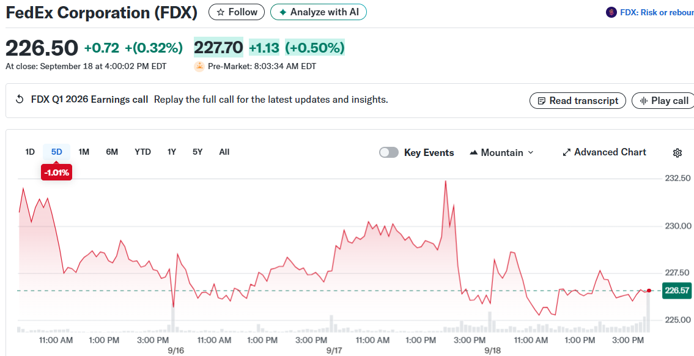Open the Advanced Chart link
The height and width of the screenshot is (356, 694).
click(x=604, y=152)
